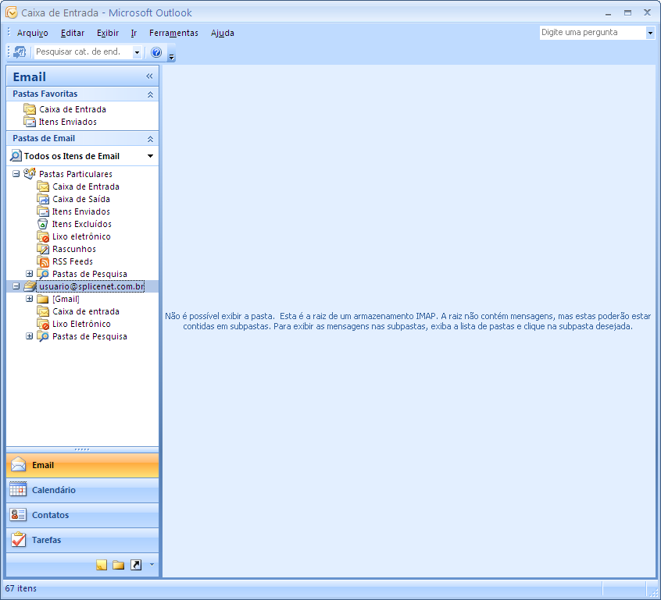Click the Pastas Particulares house icon
The width and height of the screenshot is (661, 600).
tap(30, 173)
